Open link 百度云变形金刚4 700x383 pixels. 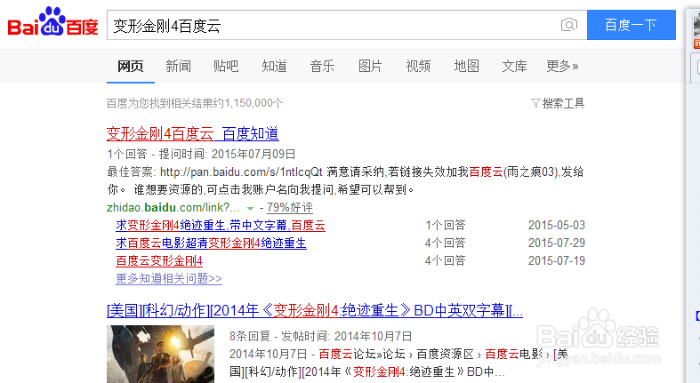(x=159, y=261)
